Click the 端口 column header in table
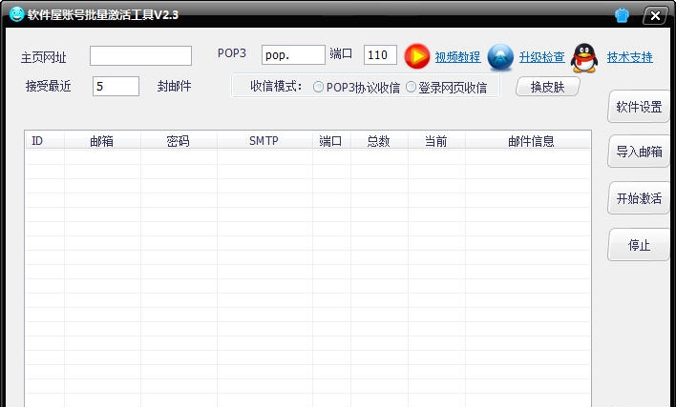Image resolution: width=676 pixels, height=407 pixels. click(331, 141)
